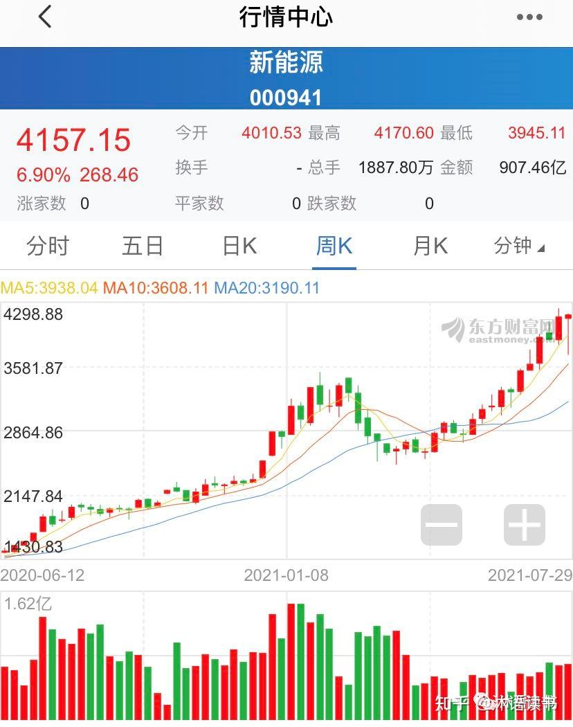The width and height of the screenshot is (573, 727).
Task: Switch to the 日K tab
Action: pos(239,246)
